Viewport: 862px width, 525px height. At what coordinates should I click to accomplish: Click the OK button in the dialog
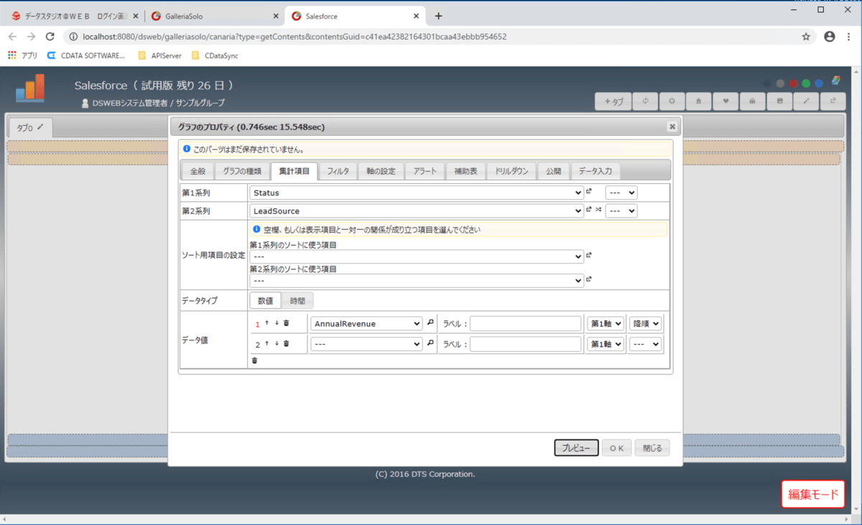pyautogui.click(x=616, y=448)
